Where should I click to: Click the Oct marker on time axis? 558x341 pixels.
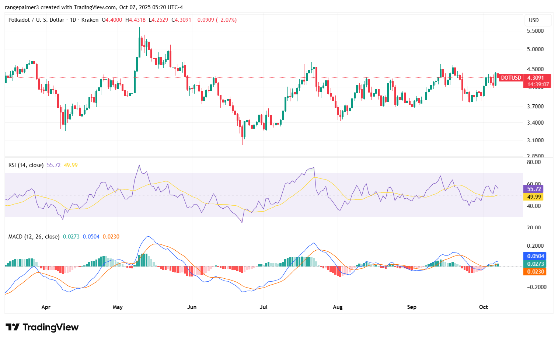click(x=483, y=307)
